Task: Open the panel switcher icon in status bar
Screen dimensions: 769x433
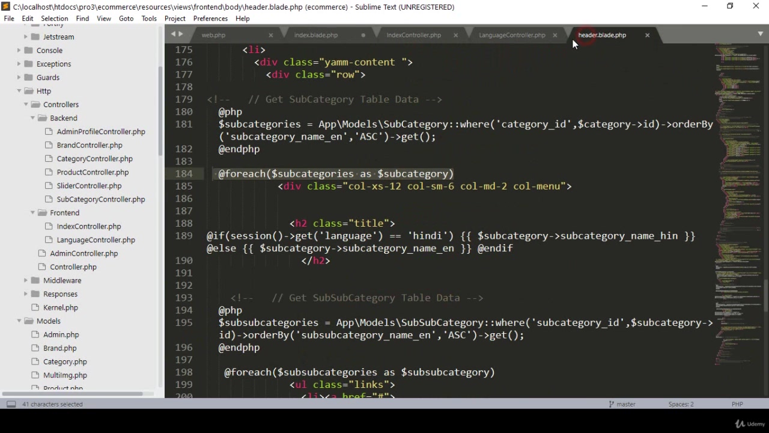Action: click(x=11, y=404)
